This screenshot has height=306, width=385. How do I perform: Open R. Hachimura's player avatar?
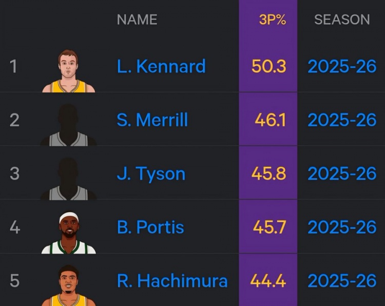pos(69,285)
